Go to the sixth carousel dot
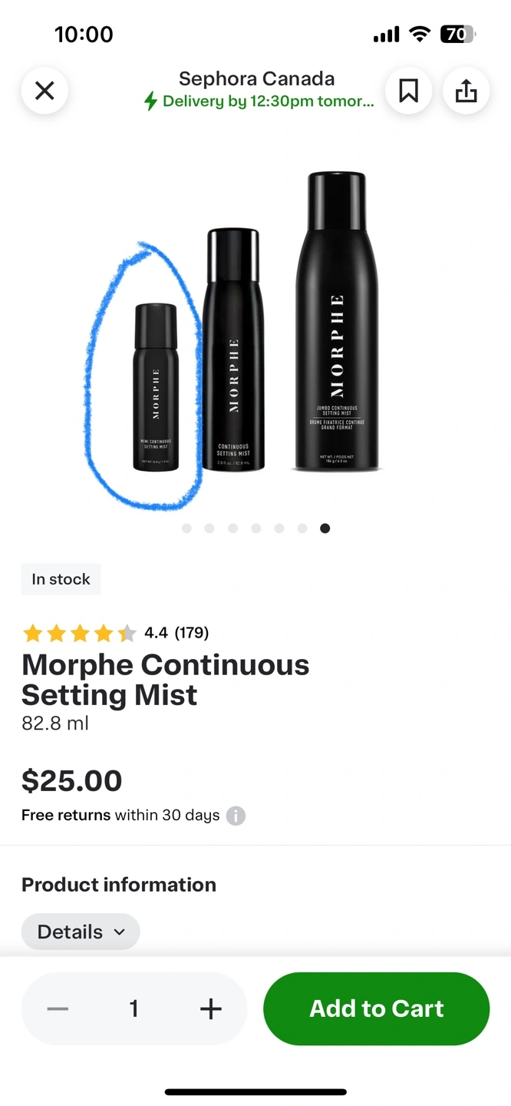Image resolution: width=511 pixels, height=1106 pixels. [302, 528]
